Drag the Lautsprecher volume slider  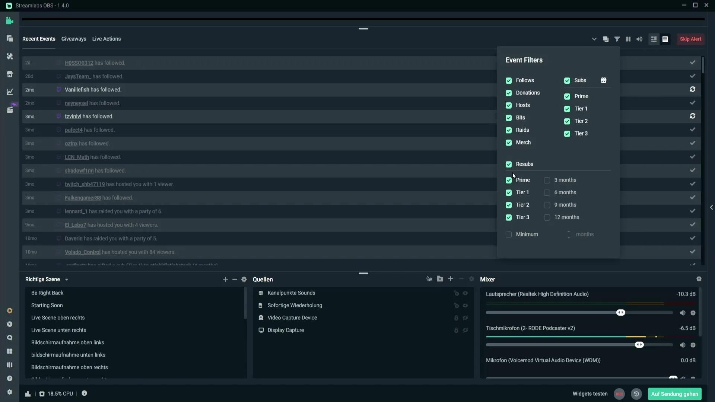(621, 312)
